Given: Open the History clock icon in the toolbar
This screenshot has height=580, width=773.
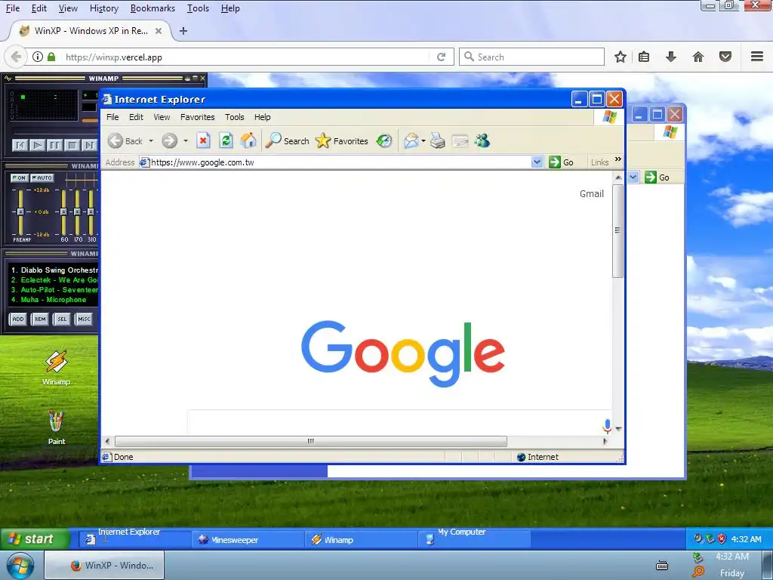Looking at the screenshot, I should tap(384, 141).
